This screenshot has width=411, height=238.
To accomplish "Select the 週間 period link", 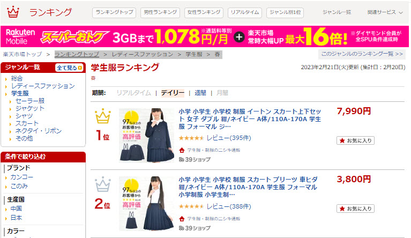I will click(x=200, y=93).
